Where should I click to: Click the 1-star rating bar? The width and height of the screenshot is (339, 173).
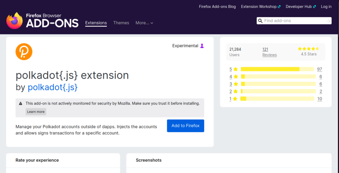[x=277, y=99]
